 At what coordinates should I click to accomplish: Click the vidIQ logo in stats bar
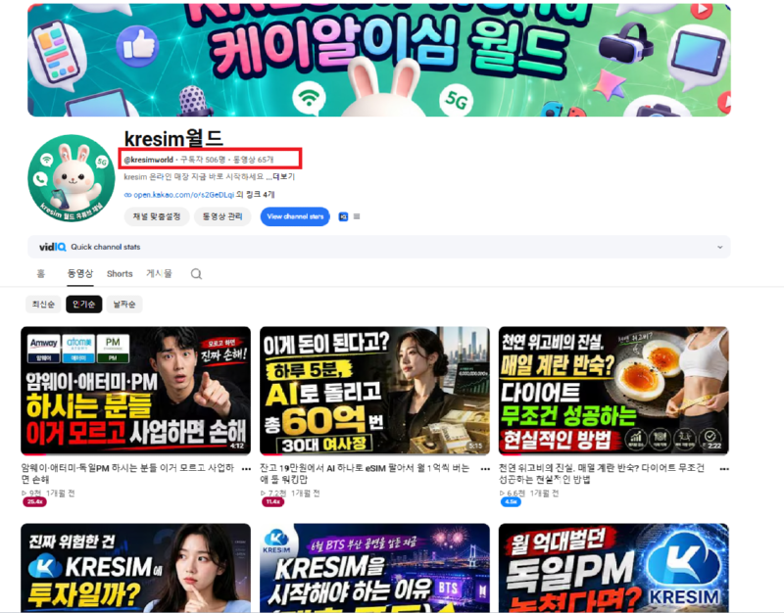(52, 247)
